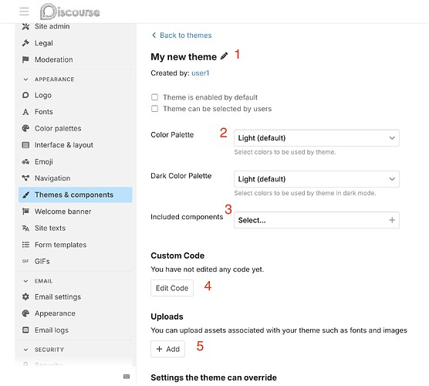The image size is (429, 386).
Task: Click the Welcome banner icon
Action: [25, 212]
